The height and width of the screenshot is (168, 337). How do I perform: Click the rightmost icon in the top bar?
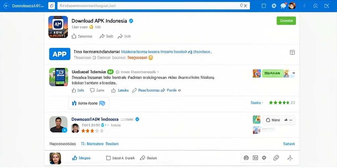(x=327, y=6)
